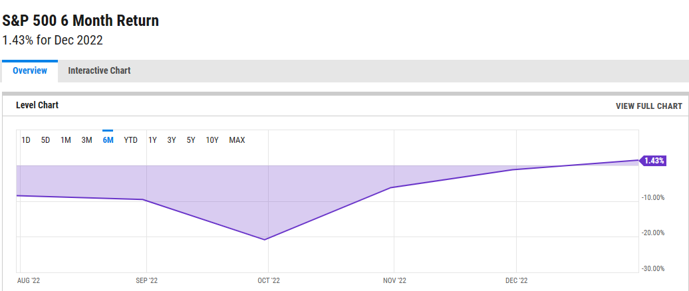Choose the 3M range option
689x291 pixels.
[86, 140]
